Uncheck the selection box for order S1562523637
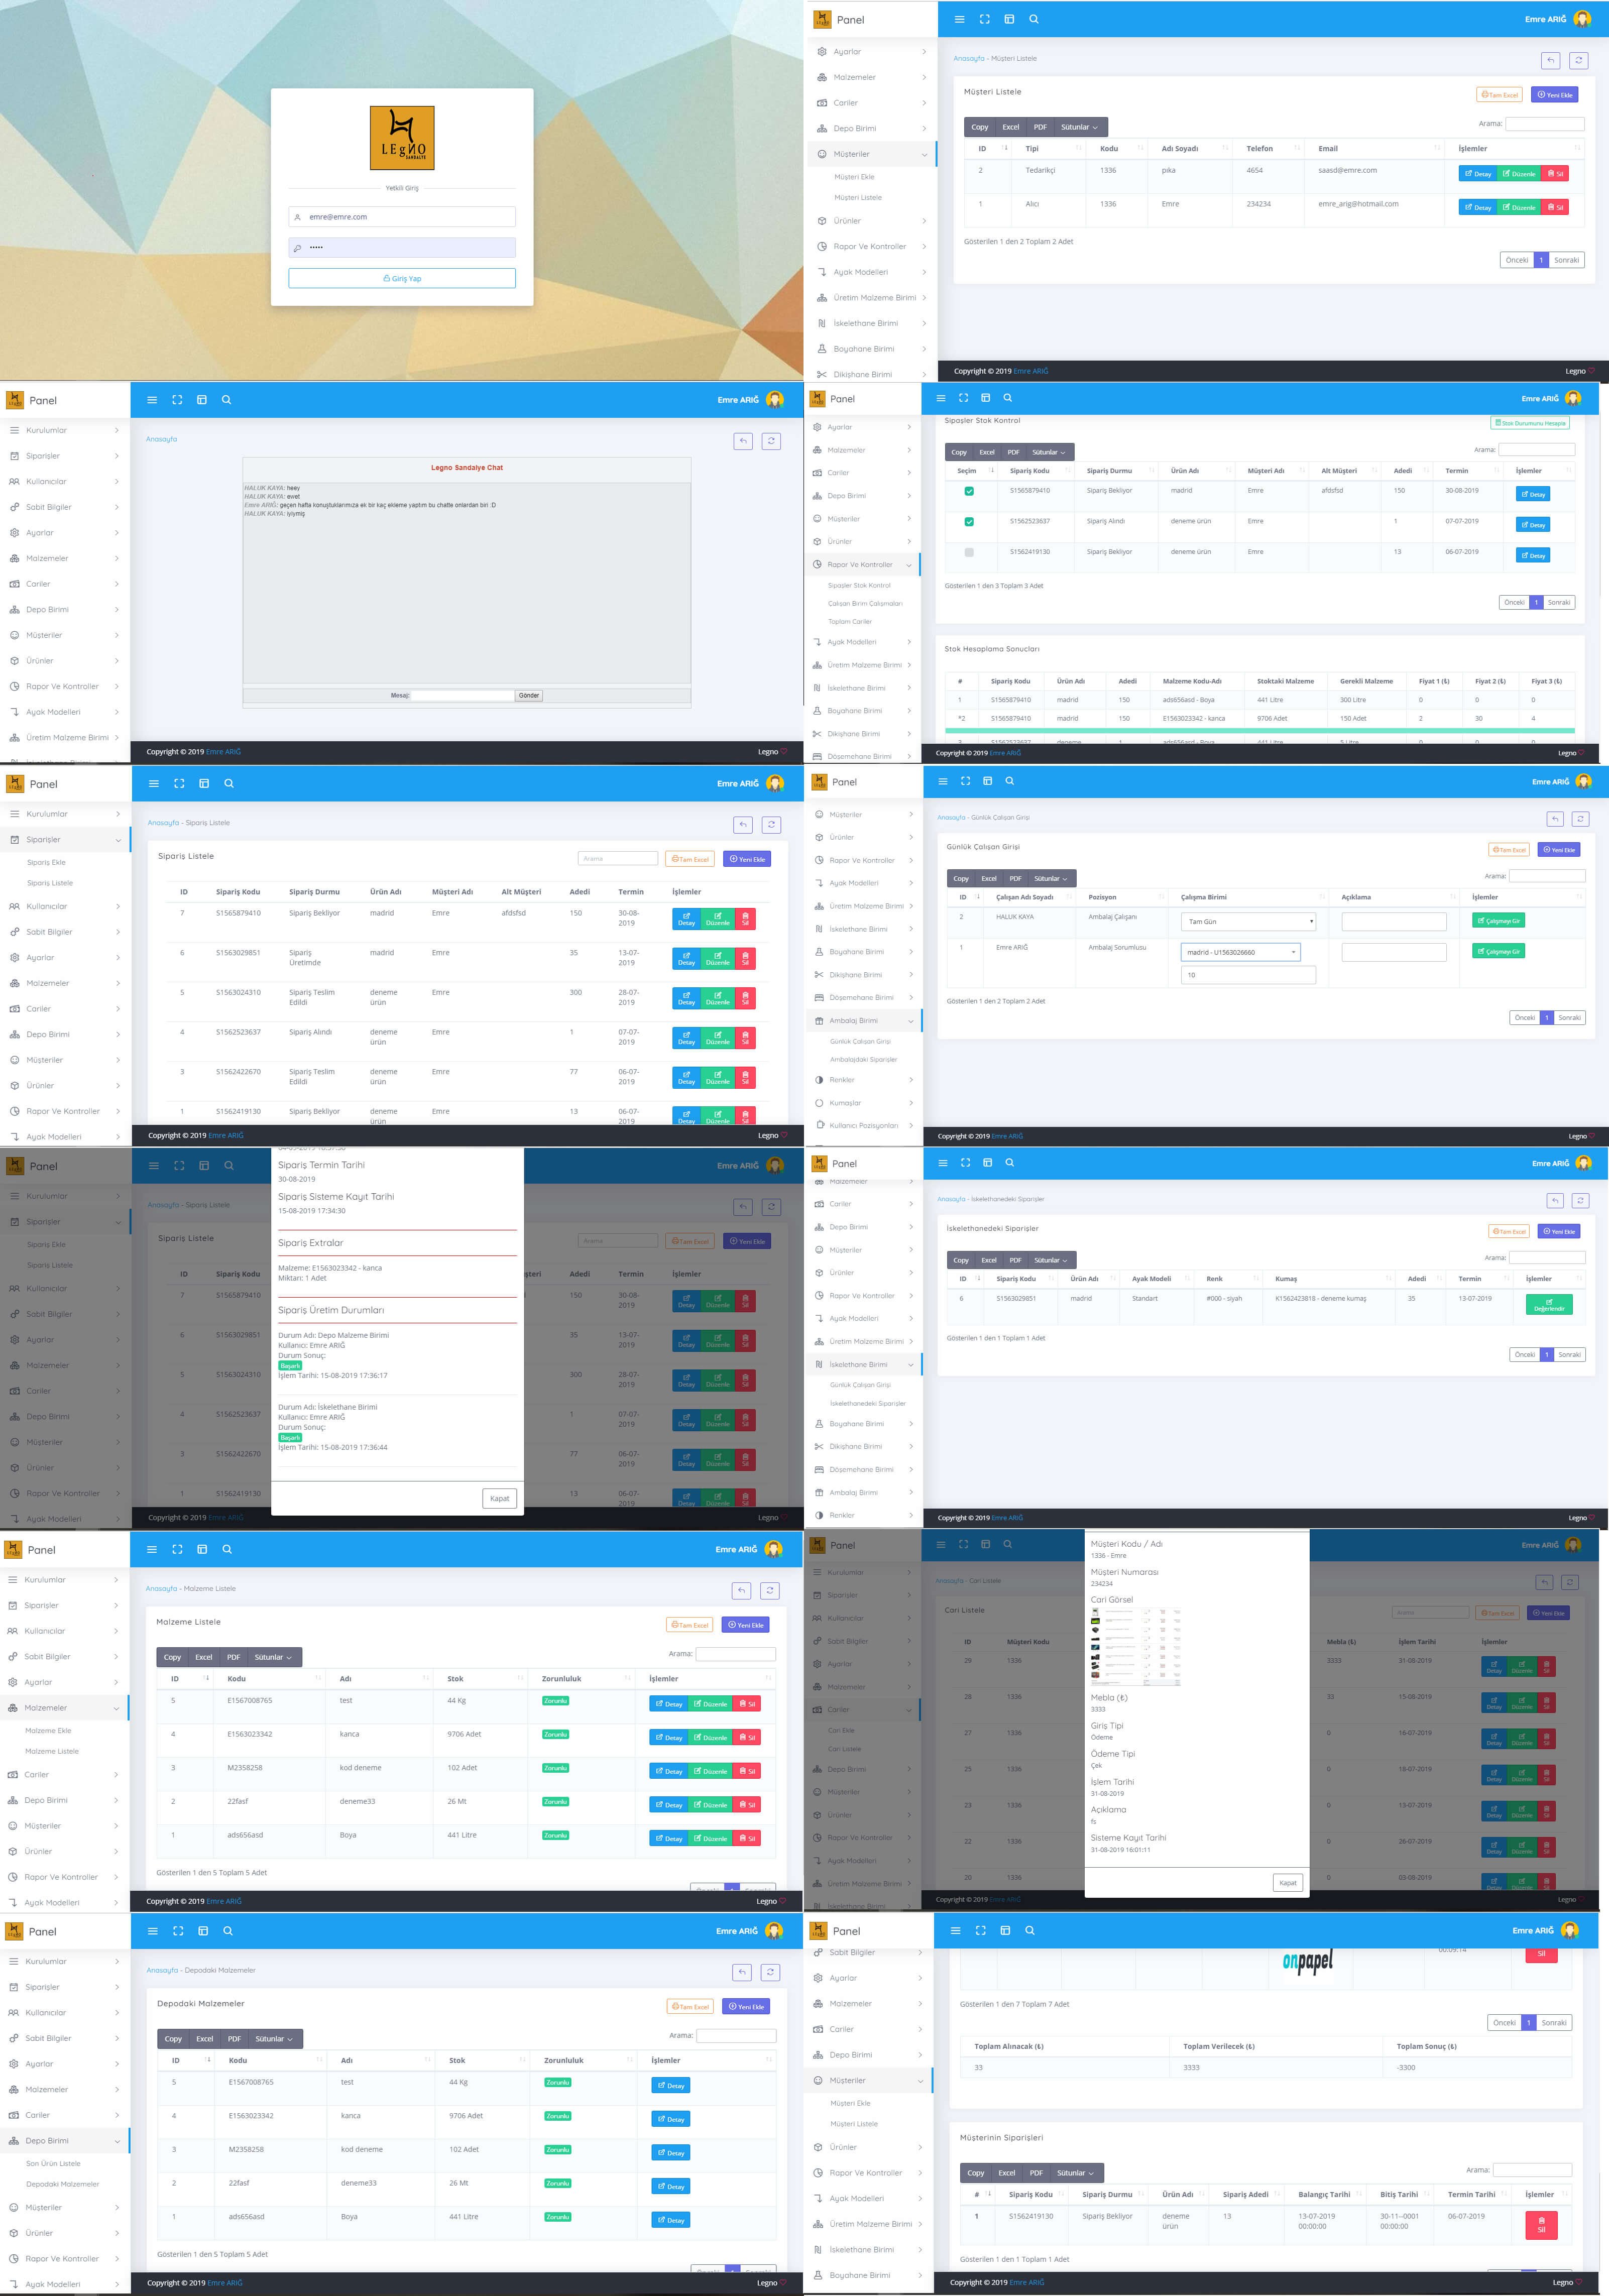Image resolution: width=1609 pixels, height=2296 pixels. [969, 522]
